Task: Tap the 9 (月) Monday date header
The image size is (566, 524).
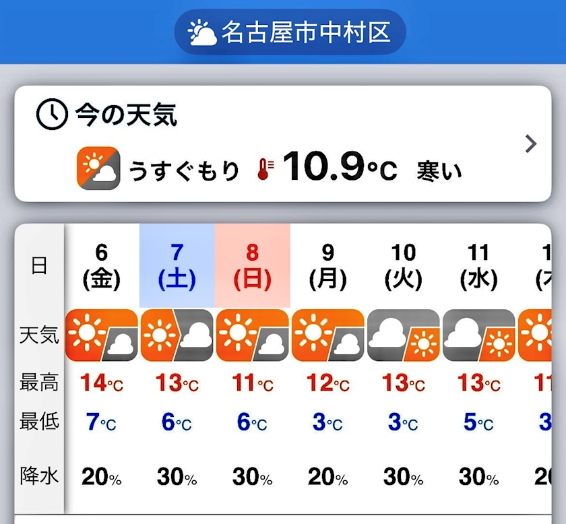Action: point(327,265)
